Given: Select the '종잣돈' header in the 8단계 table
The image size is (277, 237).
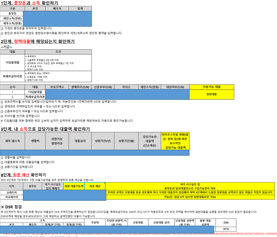Looking at the screenshot, I should 32,186.
